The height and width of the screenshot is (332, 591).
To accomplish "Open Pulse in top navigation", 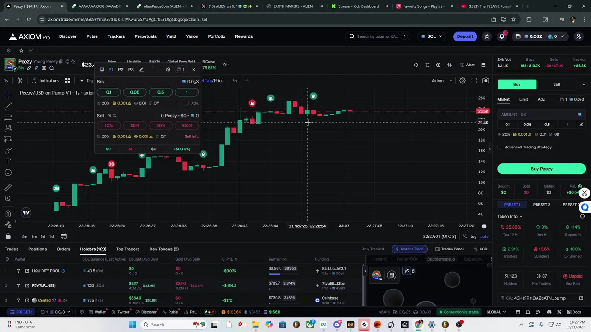I will pos(92,36).
